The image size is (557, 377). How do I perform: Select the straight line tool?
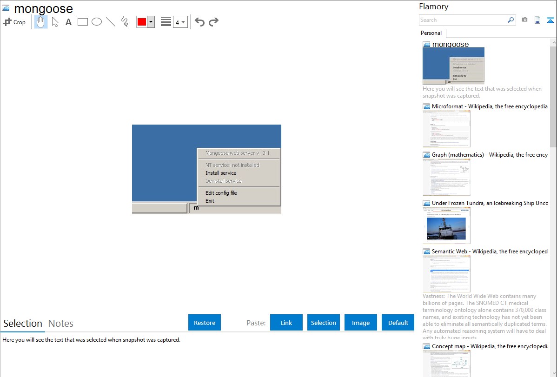click(x=111, y=22)
